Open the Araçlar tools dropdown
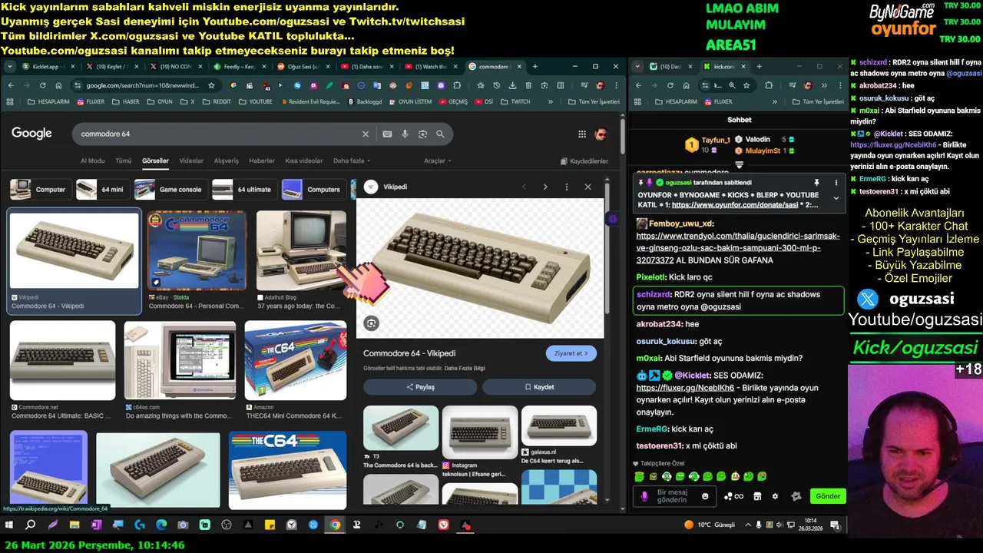The width and height of the screenshot is (983, 553). pyautogui.click(x=438, y=161)
